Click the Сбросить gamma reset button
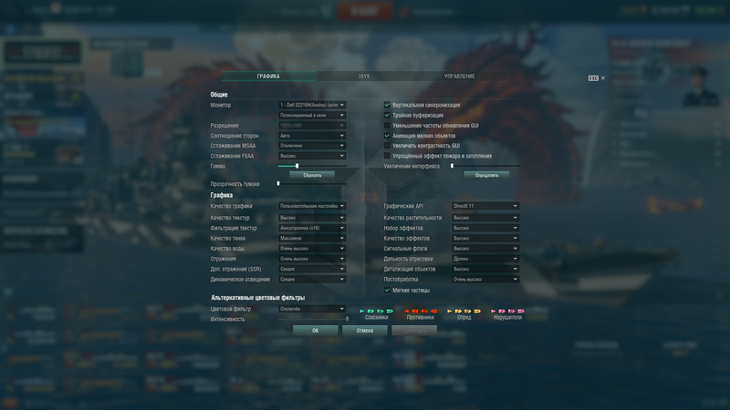 coord(312,175)
